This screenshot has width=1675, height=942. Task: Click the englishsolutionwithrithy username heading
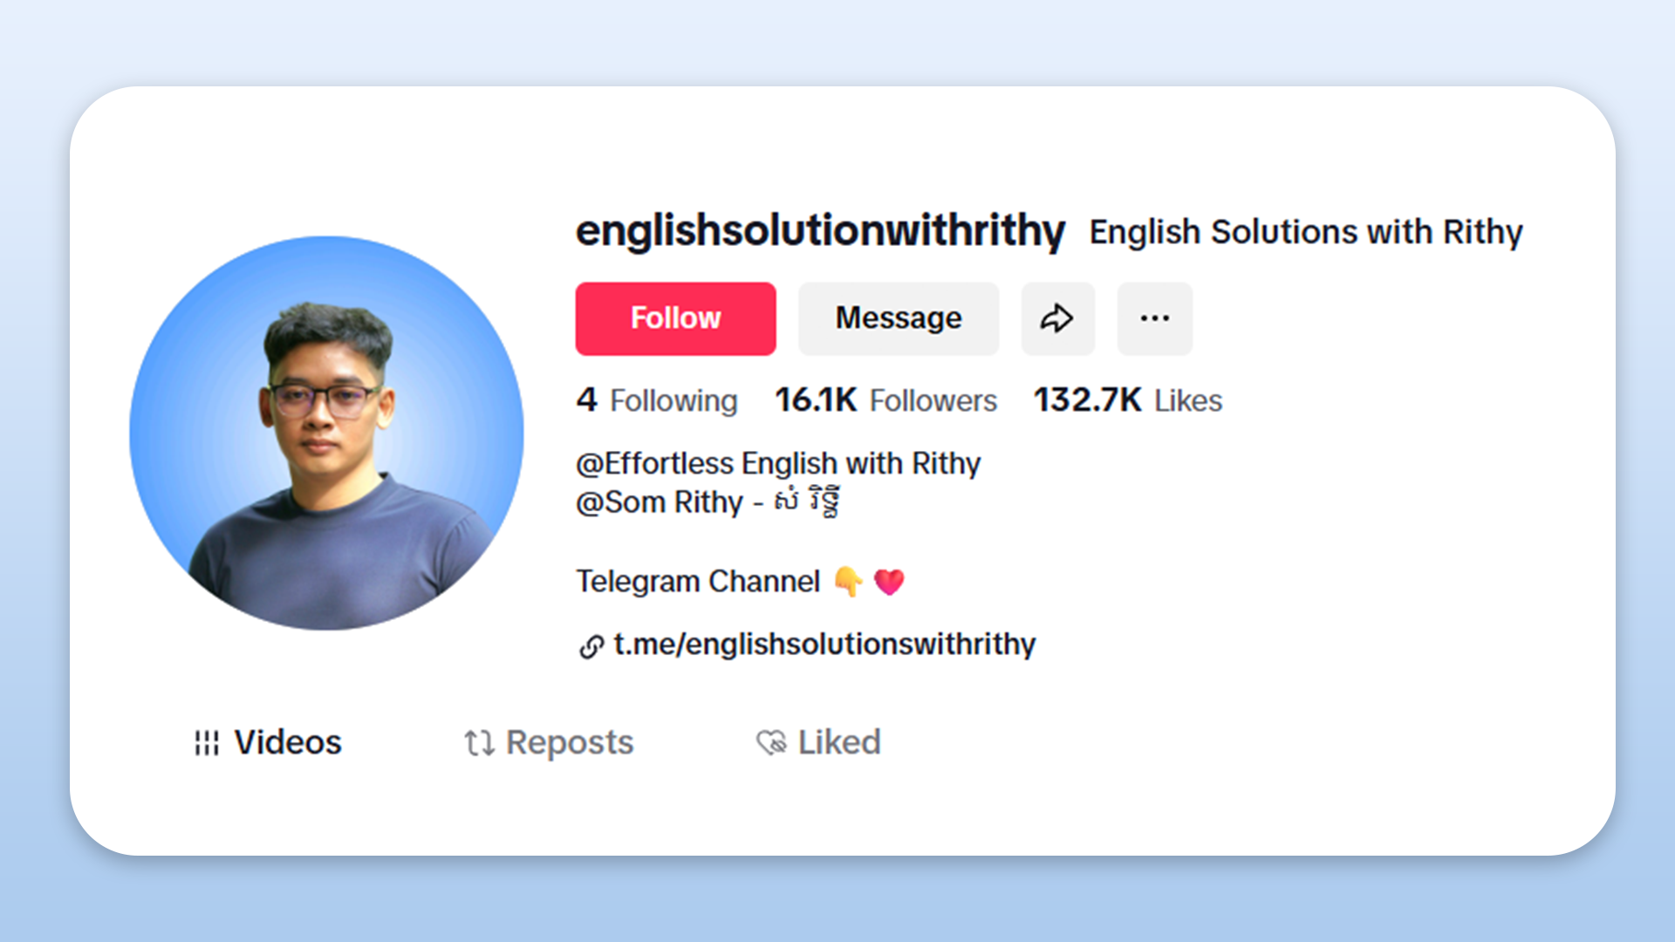click(820, 231)
